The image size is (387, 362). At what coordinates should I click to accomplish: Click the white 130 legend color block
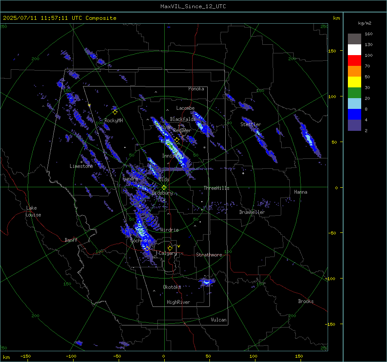pyautogui.click(x=354, y=50)
